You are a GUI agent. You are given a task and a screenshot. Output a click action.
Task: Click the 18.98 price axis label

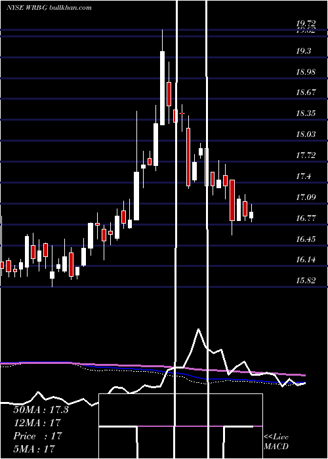306,72
